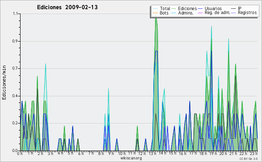This screenshot has height=162, width=262.
Task: Click the '6 h' x-axis label
Action: 81,153
